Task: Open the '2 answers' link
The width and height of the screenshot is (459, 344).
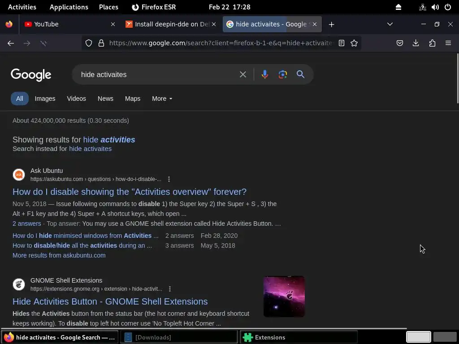Action: pos(26,224)
